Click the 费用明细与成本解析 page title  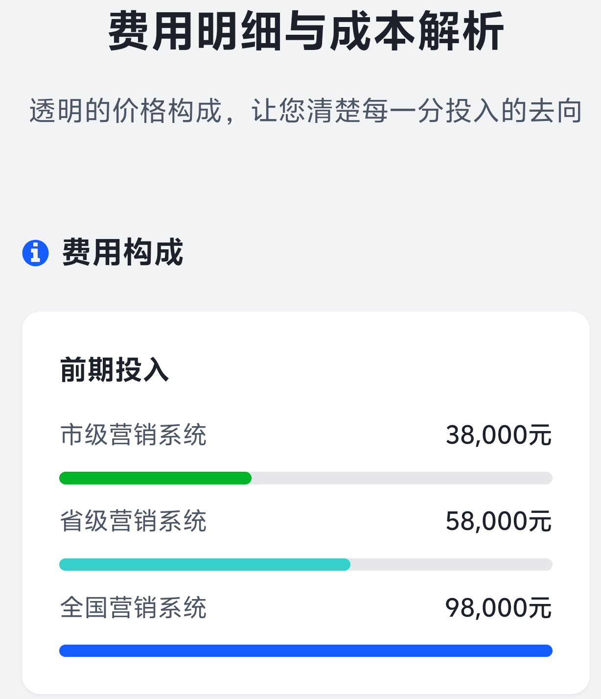coord(306,32)
